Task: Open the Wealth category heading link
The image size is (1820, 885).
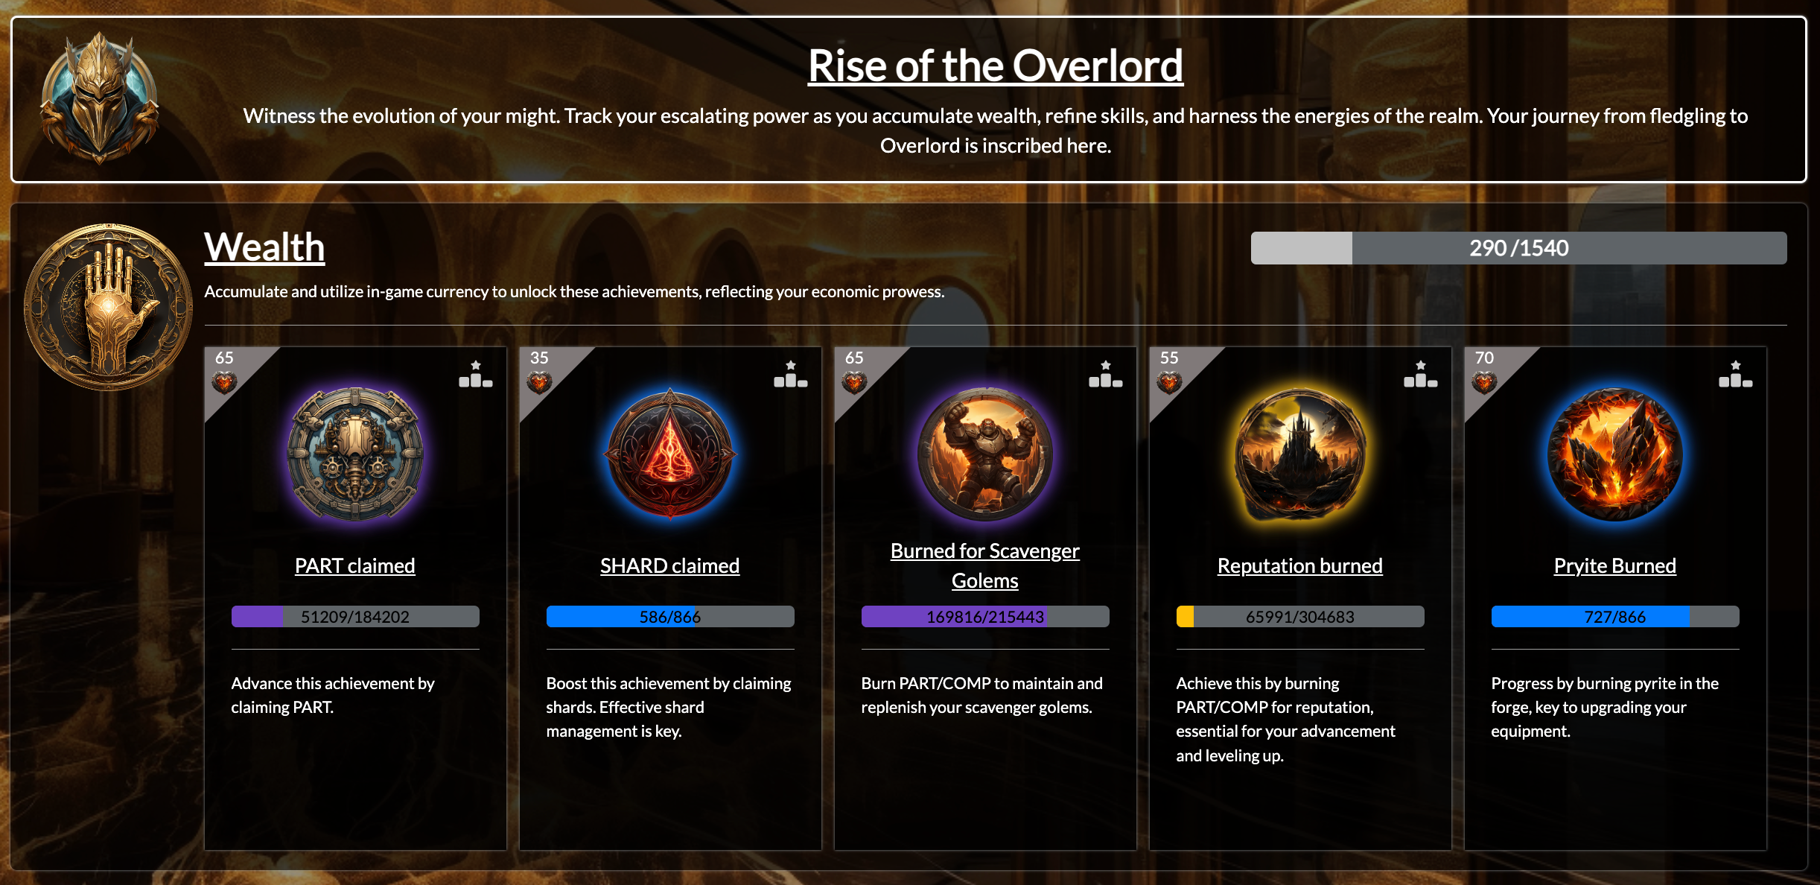Action: [x=264, y=247]
